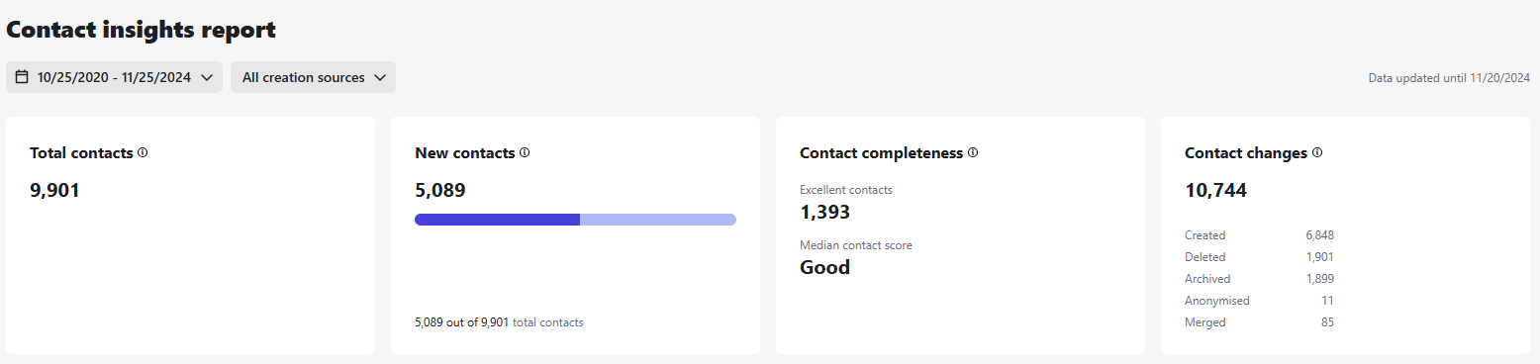Click the info icon beside Total contacts
The width and height of the screenshot is (1540, 364).
(143, 153)
